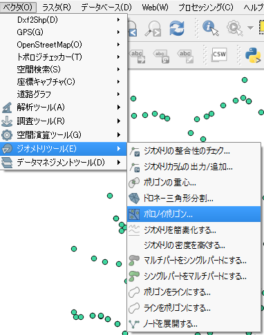Click the 調査ツール download-arrow icon

[x=7, y=121]
